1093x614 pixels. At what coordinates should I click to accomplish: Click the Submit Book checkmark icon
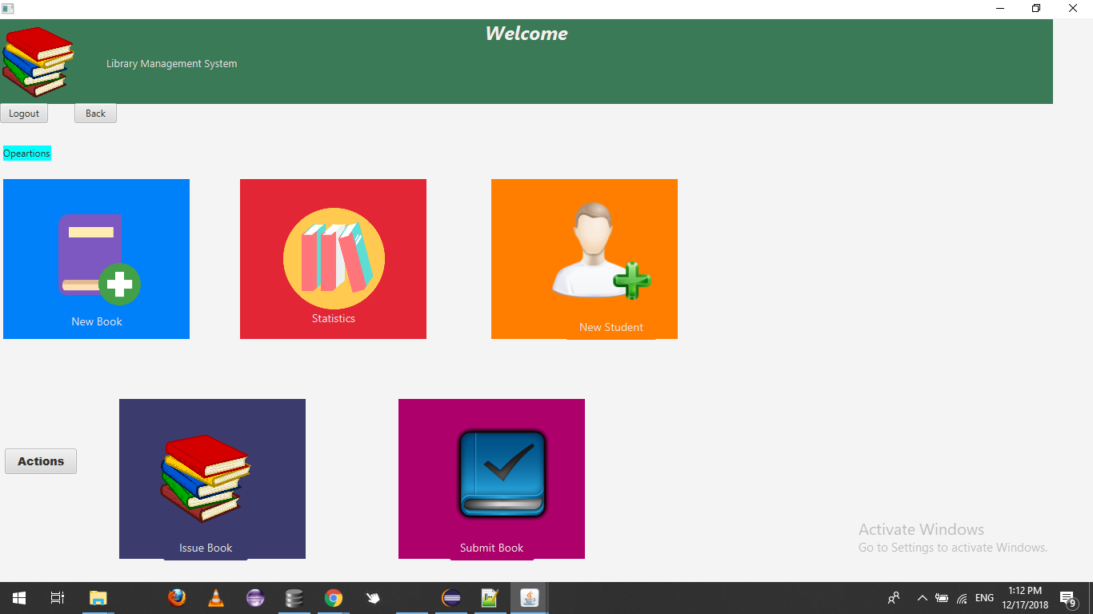502,473
